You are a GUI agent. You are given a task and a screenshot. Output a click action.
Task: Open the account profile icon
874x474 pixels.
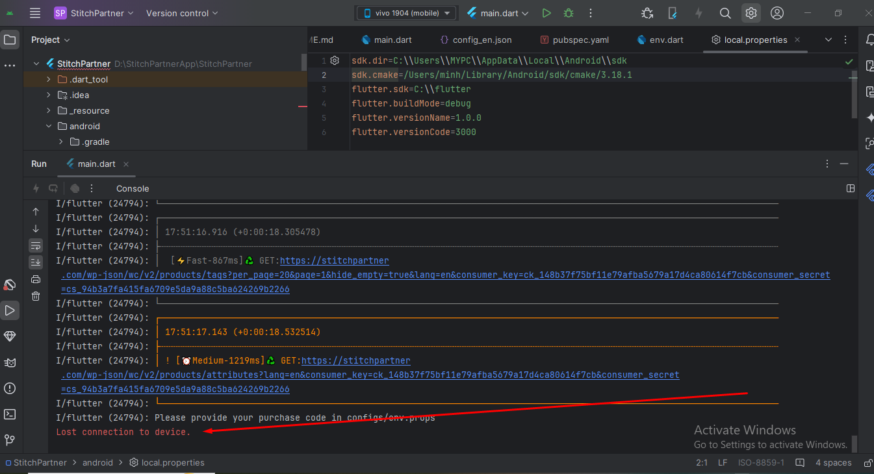(777, 13)
